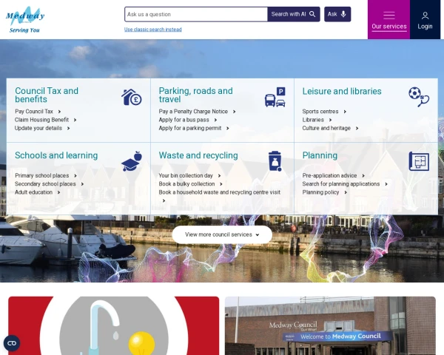Click the Parking, roads and travel bus icon
Screen dimensions: 444x355
click(275, 97)
